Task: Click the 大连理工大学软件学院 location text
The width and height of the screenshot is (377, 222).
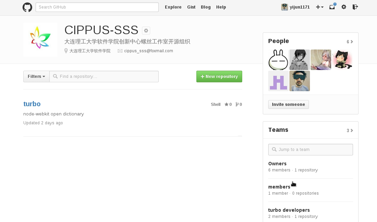Action: (90, 51)
